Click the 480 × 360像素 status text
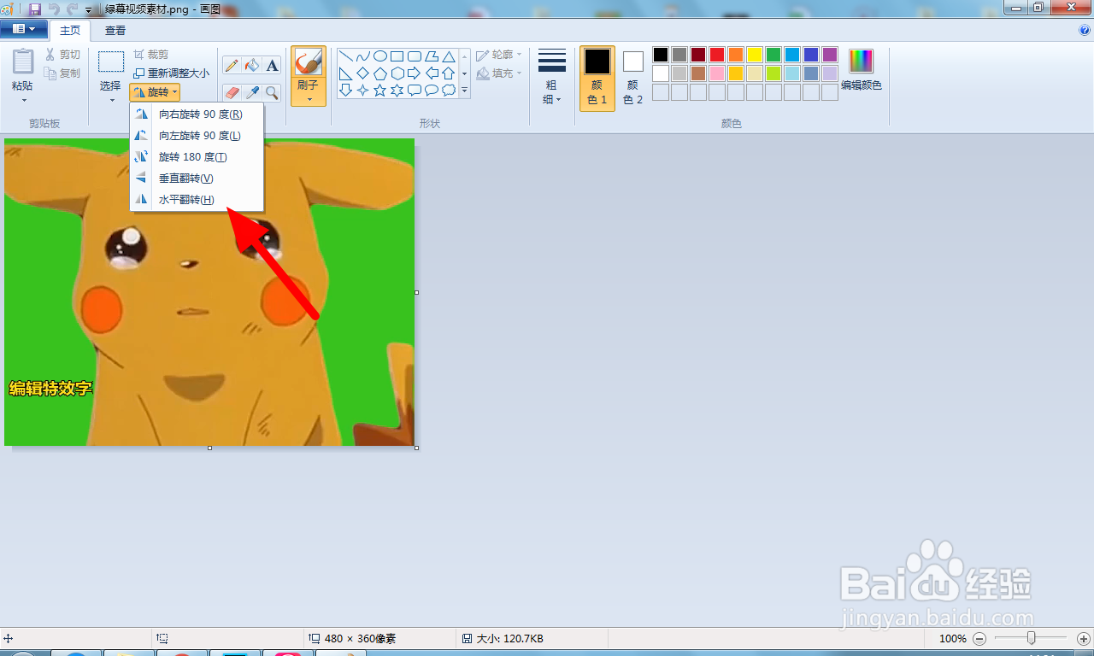 tap(360, 638)
